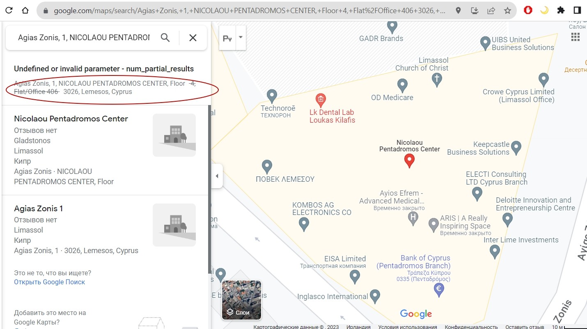Screen dimensions: 587x329
Task: Select the Limassol Church of Christ pin
Action: pos(437,80)
